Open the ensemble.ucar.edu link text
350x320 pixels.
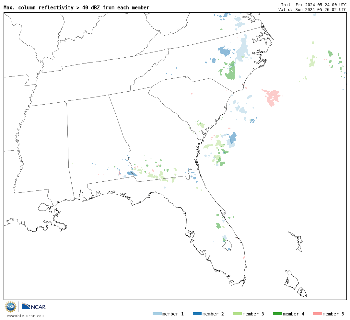point(25,316)
